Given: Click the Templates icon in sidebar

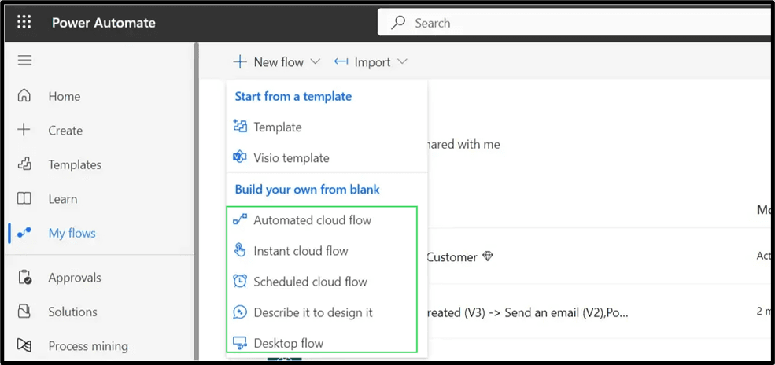Looking at the screenshot, I should tap(24, 164).
